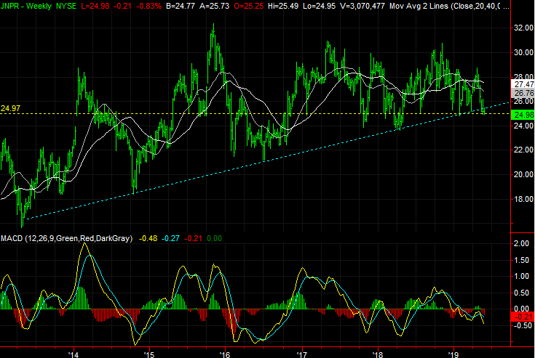
Task: Click the '14 year label on time axis
Action: point(73,354)
